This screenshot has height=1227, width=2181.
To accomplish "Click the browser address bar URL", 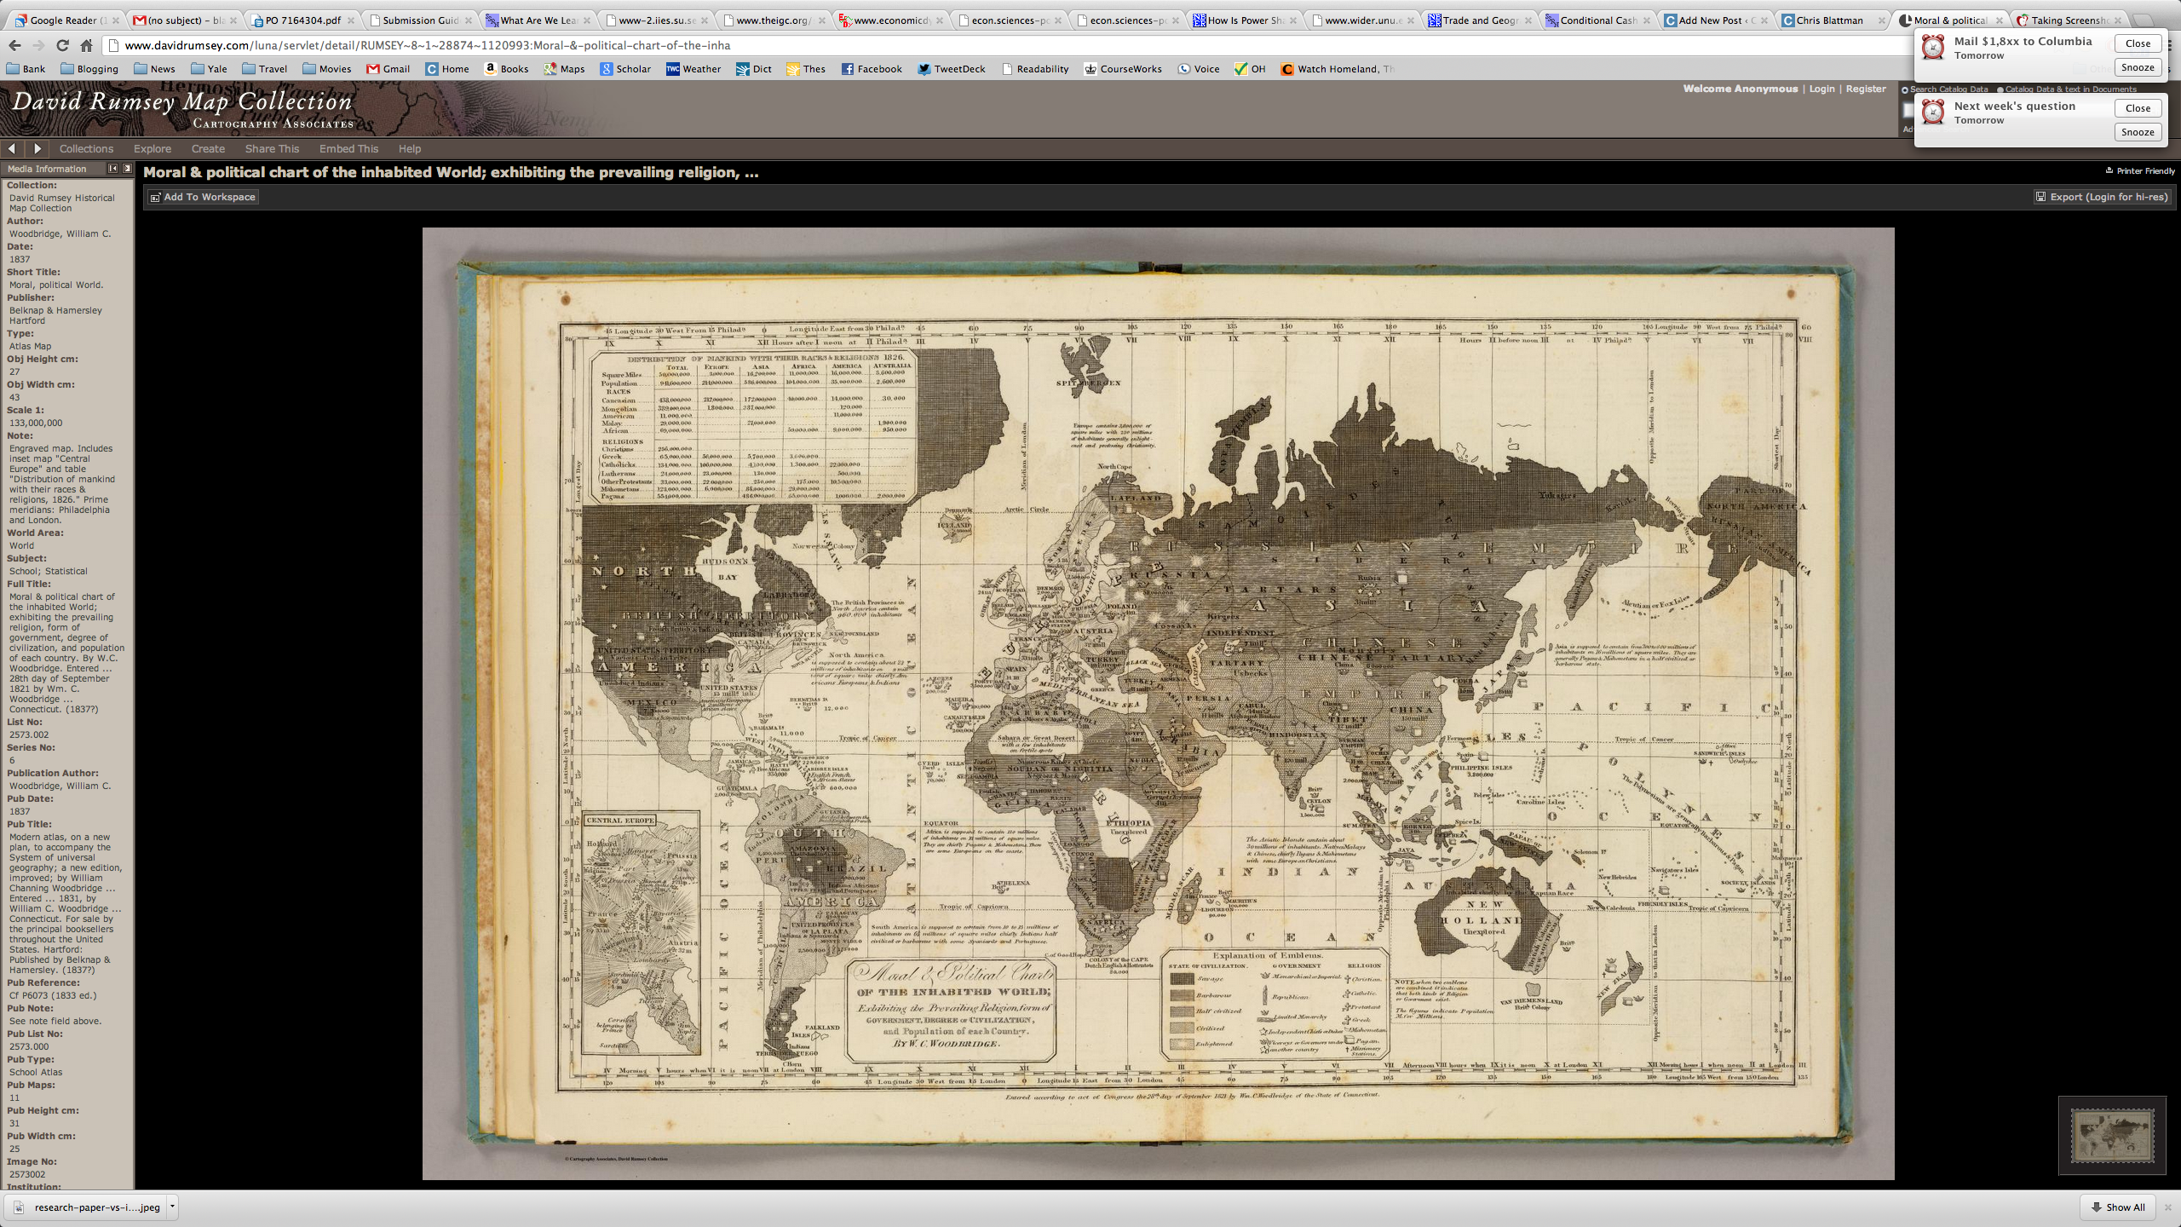I will point(427,45).
